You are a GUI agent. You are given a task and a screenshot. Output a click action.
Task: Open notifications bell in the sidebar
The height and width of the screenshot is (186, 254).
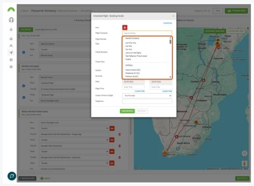click(x=11, y=30)
